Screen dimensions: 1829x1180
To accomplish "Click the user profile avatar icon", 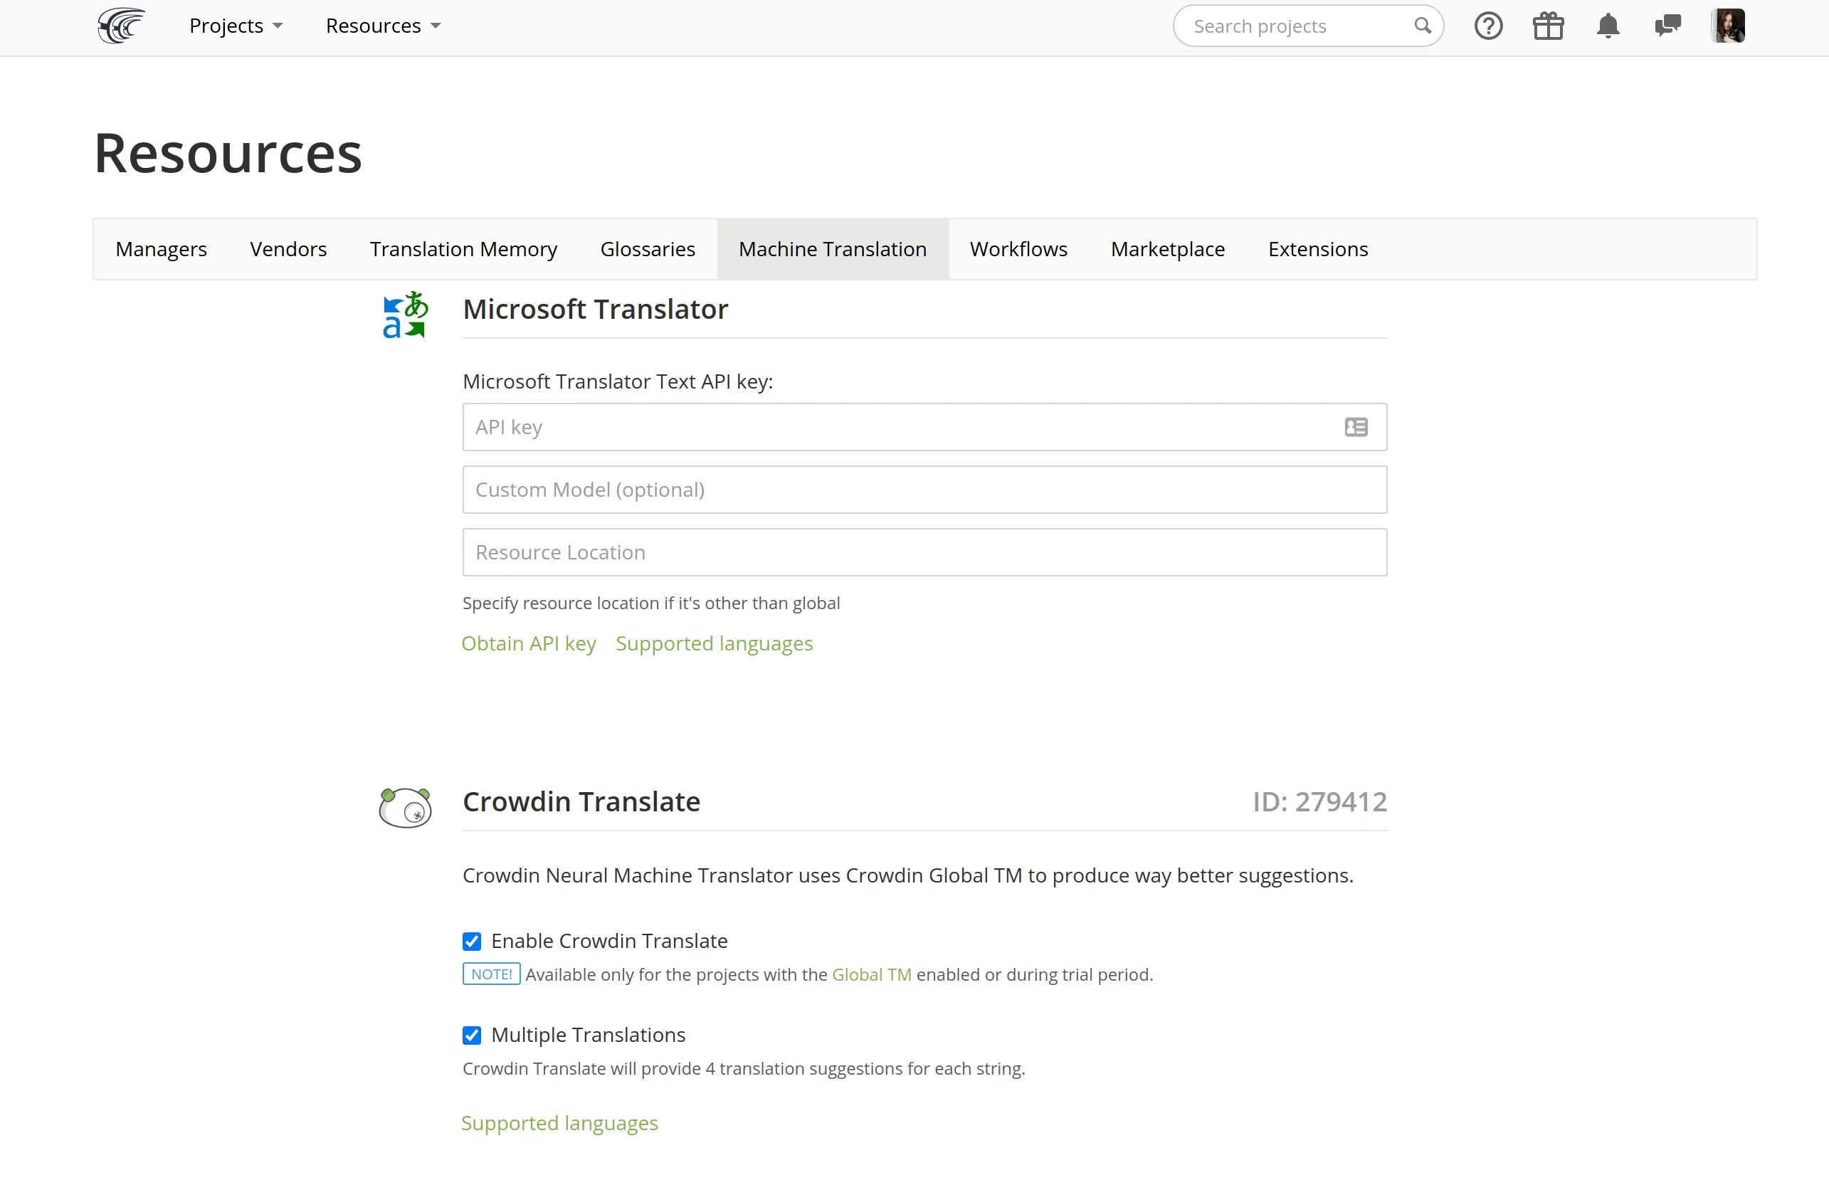I will point(1729,26).
